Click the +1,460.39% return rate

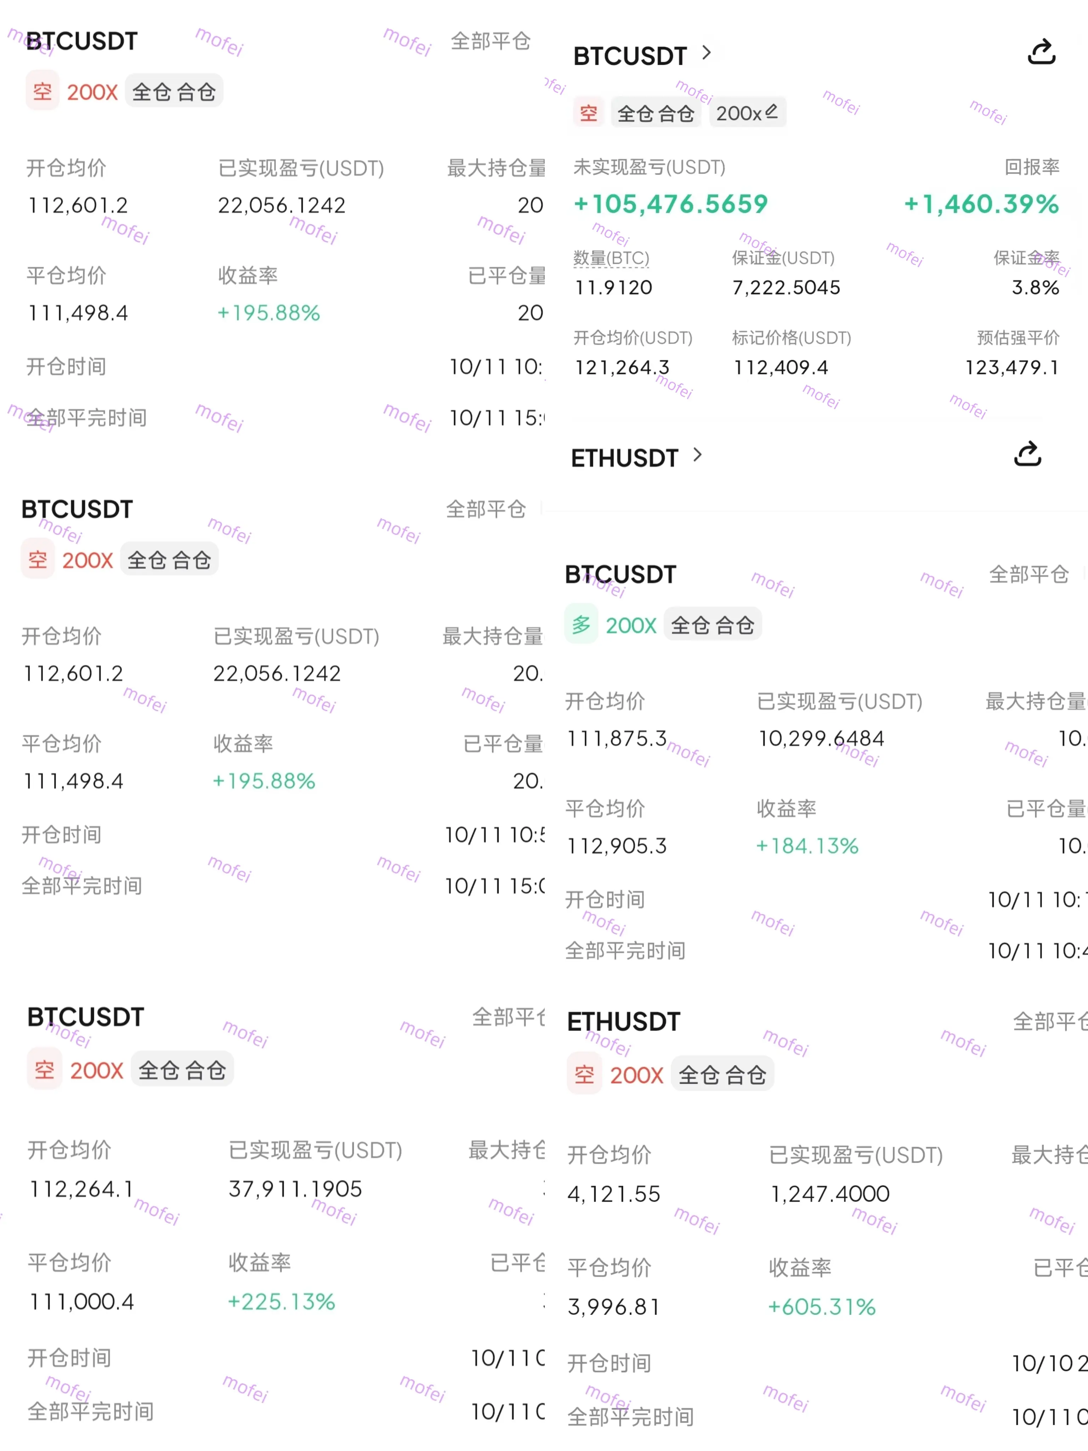click(x=981, y=204)
